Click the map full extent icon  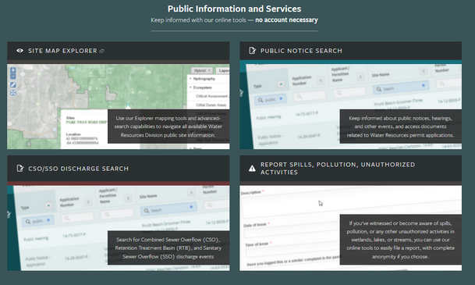click(x=13, y=93)
